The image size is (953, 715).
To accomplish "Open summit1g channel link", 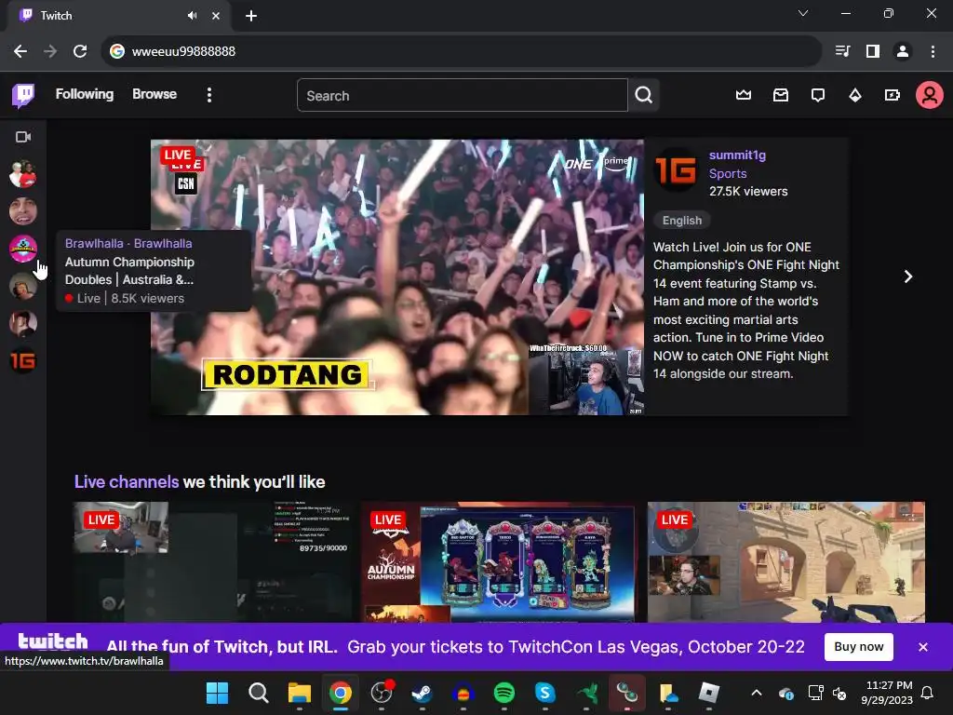I will 737,155.
